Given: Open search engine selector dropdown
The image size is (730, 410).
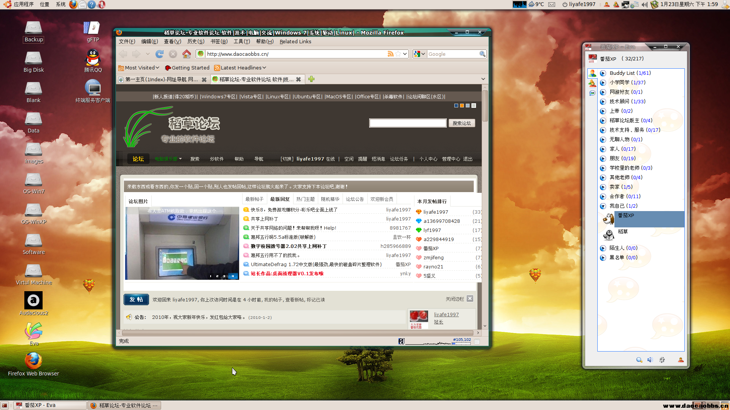Looking at the screenshot, I should pyautogui.click(x=420, y=54).
